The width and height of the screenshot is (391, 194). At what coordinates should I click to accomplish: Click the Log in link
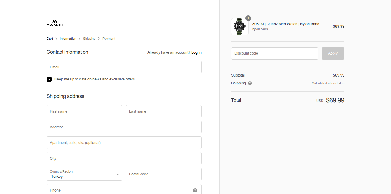point(196,52)
